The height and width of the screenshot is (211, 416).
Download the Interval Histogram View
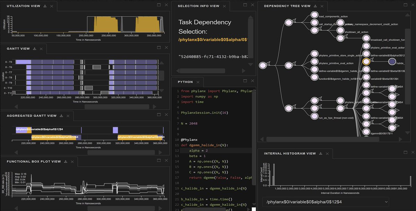(x=321, y=153)
